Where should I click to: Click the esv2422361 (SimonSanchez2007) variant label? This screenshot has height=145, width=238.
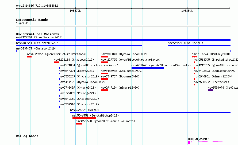39,37
